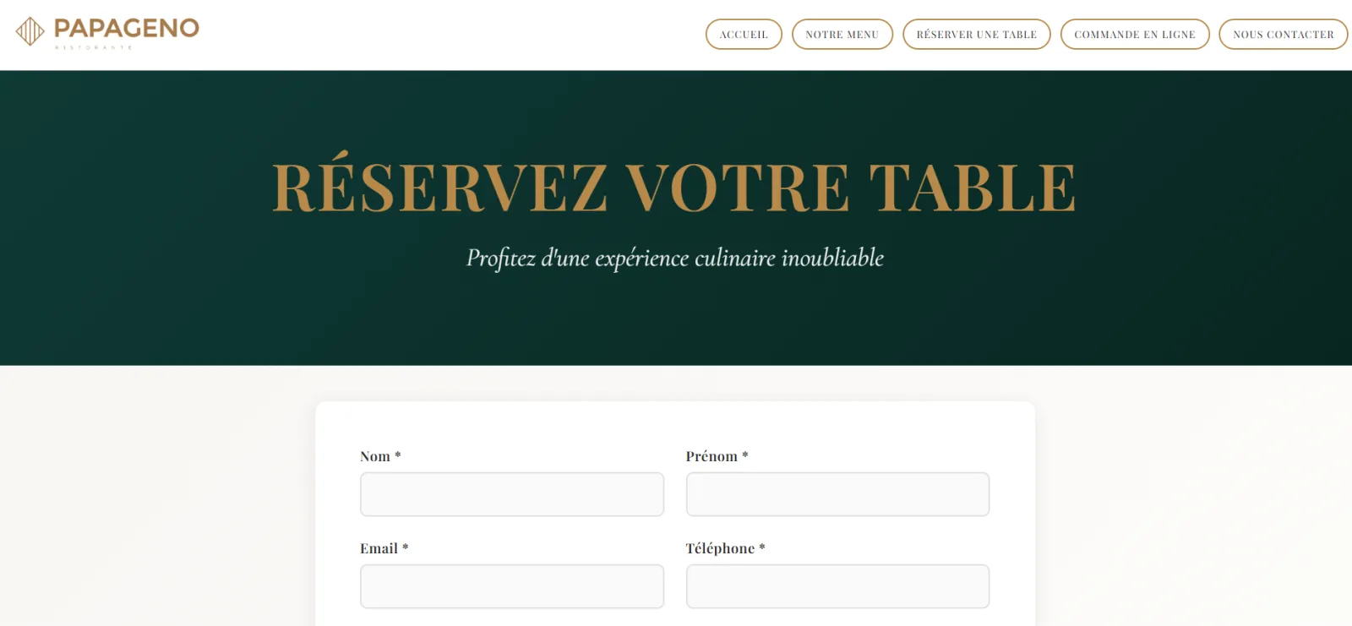
Task: Click the "Téléphone *" label
Action: (x=726, y=548)
